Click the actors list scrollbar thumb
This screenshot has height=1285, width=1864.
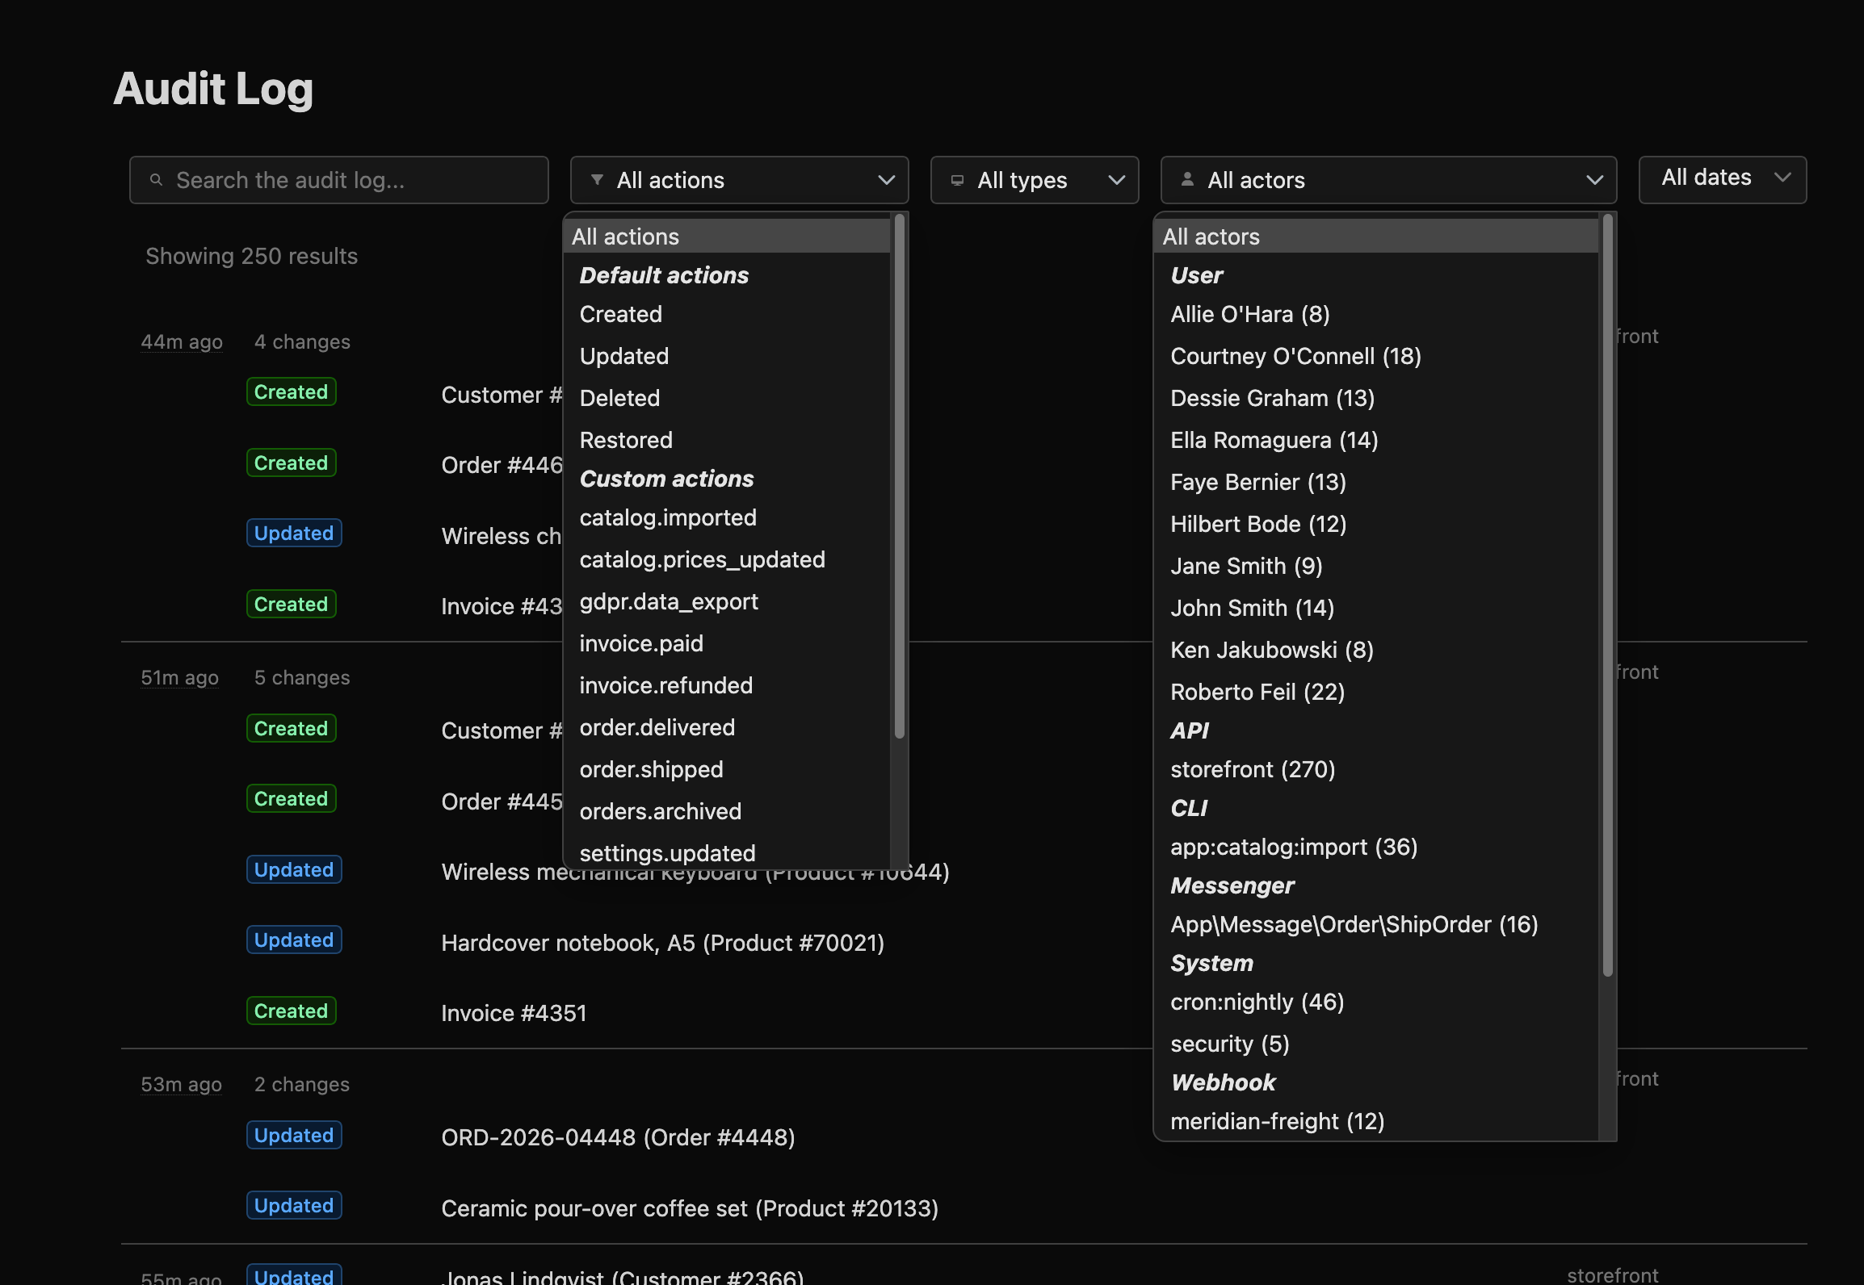click(x=1607, y=596)
